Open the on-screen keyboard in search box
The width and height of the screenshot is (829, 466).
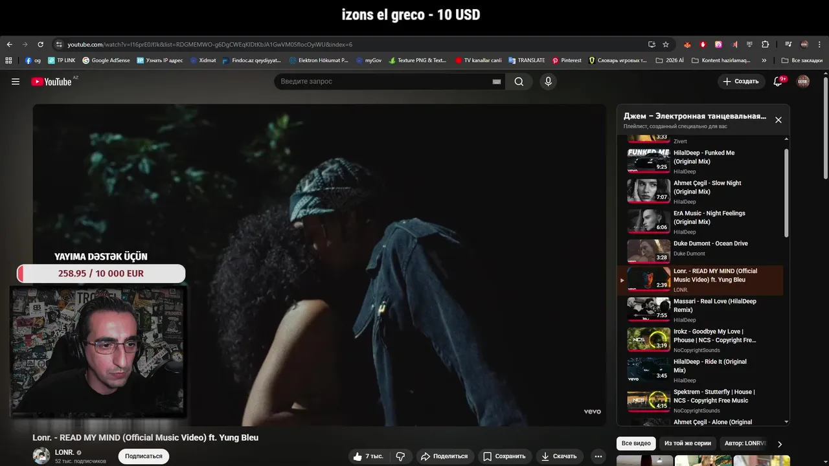pos(497,82)
